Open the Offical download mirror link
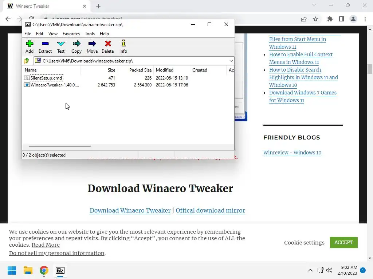This screenshot has width=373, height=279. (210, 210)
